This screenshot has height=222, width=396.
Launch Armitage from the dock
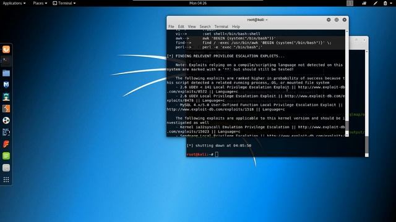(x=6, y=97)
